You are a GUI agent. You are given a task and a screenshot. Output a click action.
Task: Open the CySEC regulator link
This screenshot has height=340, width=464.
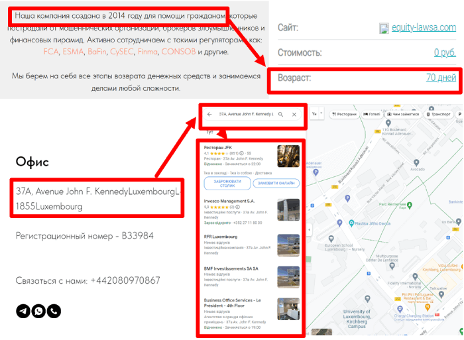(x=121, y=52)
